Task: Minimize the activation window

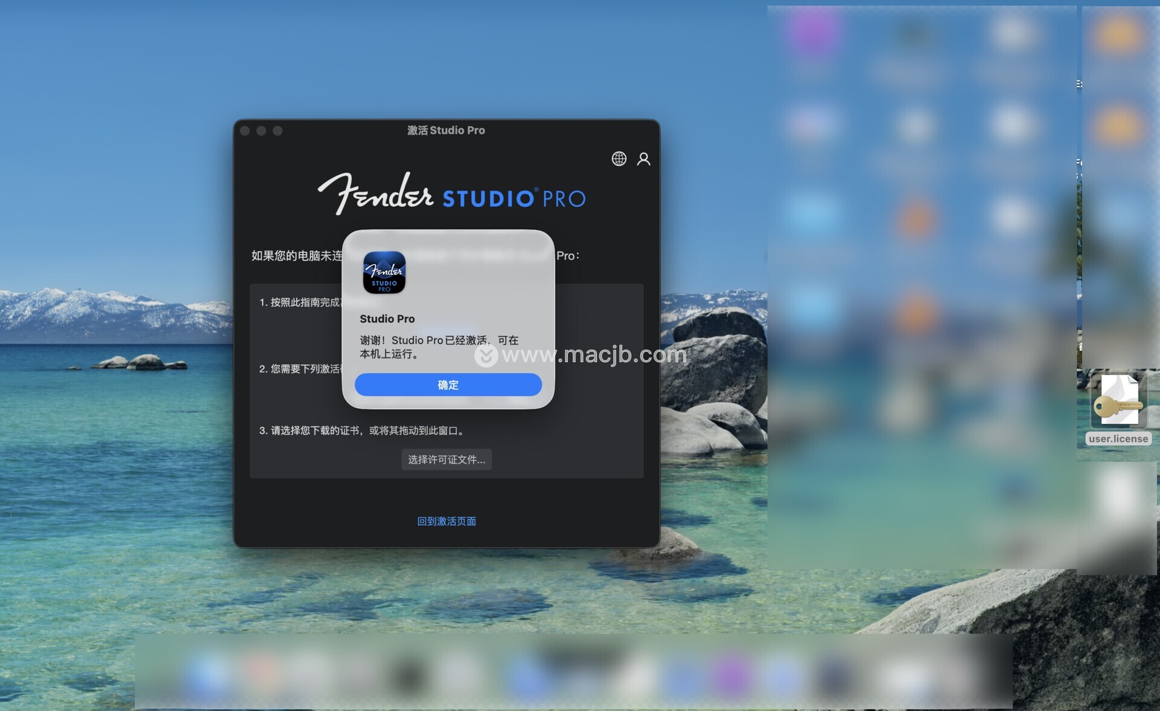Action: (x=262, y=131)
